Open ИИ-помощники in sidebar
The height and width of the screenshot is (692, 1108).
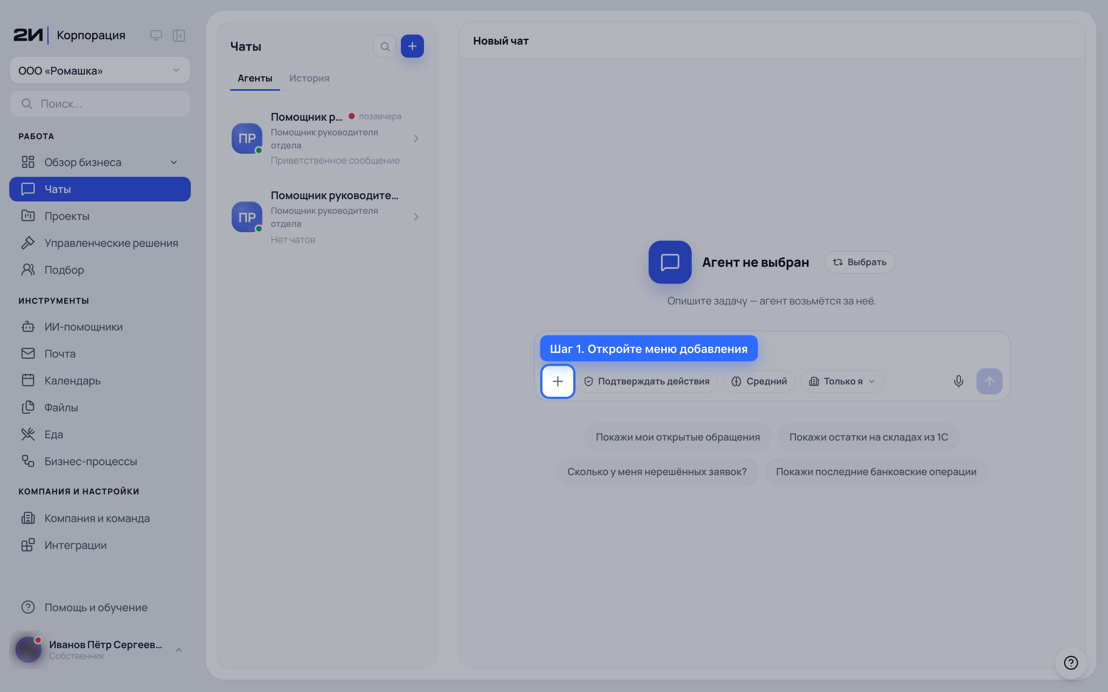tap(100, 327)
